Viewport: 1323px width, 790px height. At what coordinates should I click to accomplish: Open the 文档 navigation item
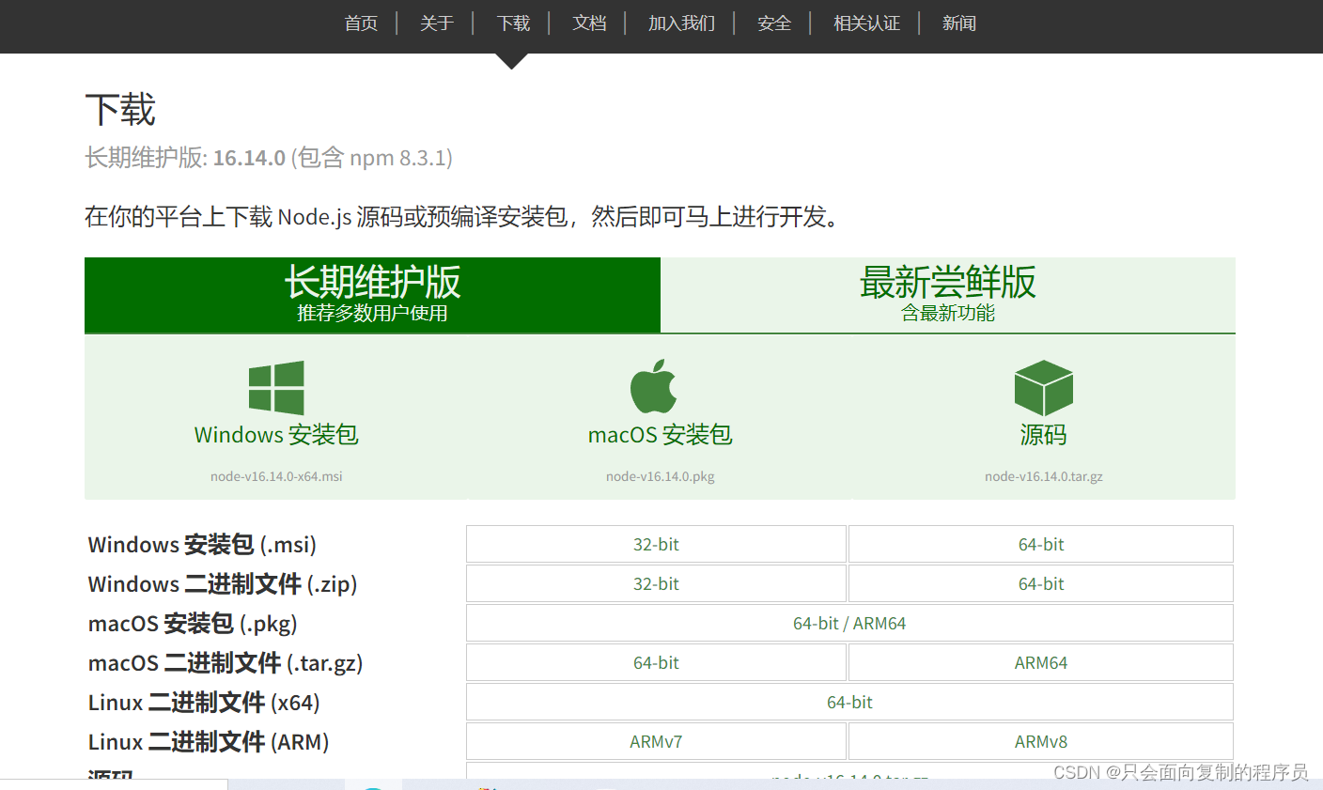(x=589, y=23)
